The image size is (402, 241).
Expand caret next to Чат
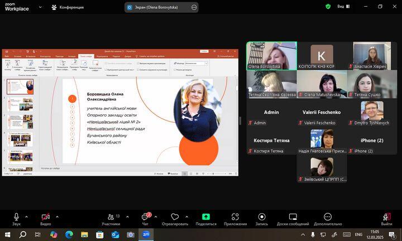(x=156, y=217)
